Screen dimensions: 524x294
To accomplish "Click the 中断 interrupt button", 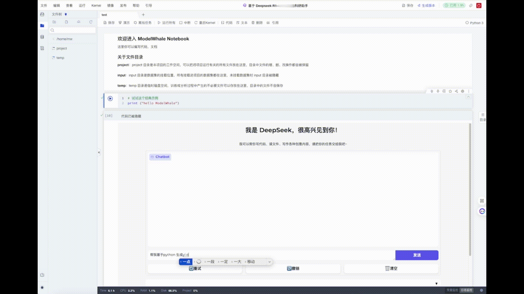I will pos(185,23).
